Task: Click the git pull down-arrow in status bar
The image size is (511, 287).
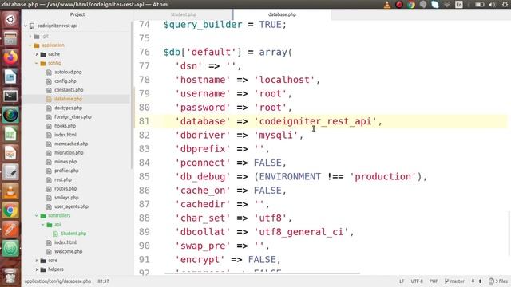Action: (x=473, y=281)
